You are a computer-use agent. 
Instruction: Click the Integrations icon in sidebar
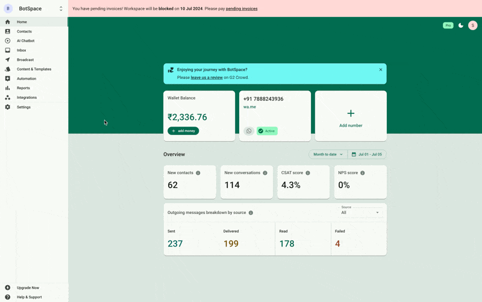pyautogui.click(x=8, y=98)
